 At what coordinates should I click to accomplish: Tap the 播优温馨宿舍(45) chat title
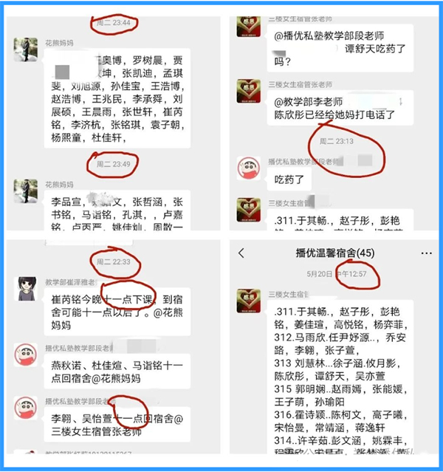335,253
